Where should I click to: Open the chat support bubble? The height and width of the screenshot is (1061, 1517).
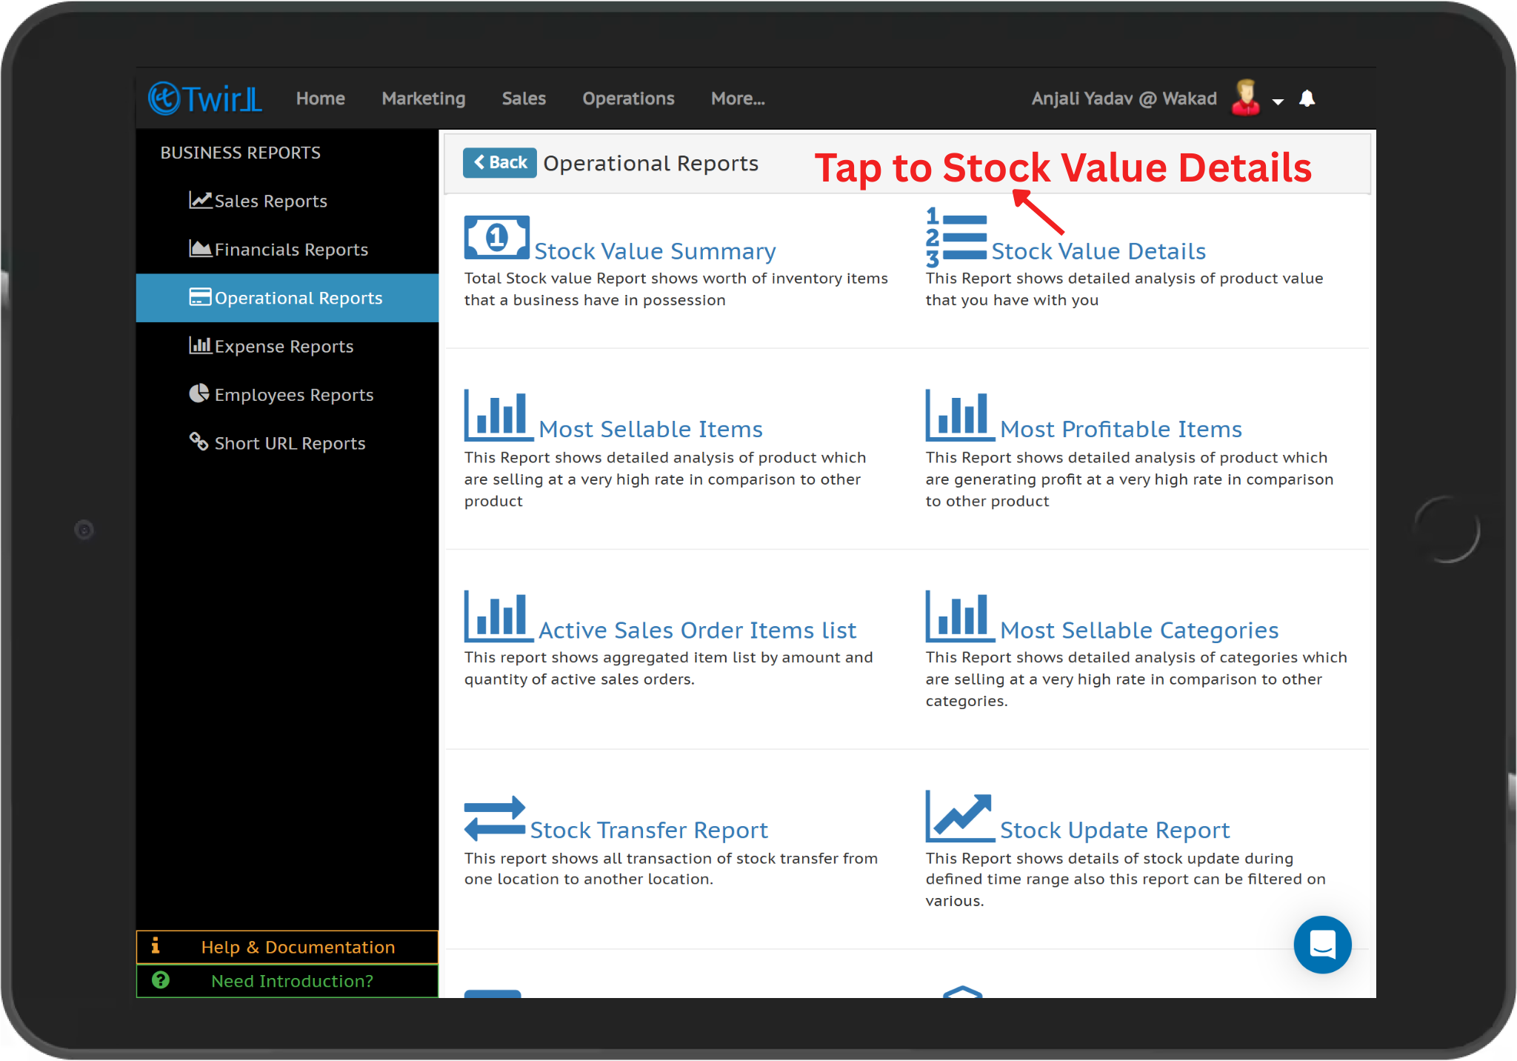pos(1322,945)
